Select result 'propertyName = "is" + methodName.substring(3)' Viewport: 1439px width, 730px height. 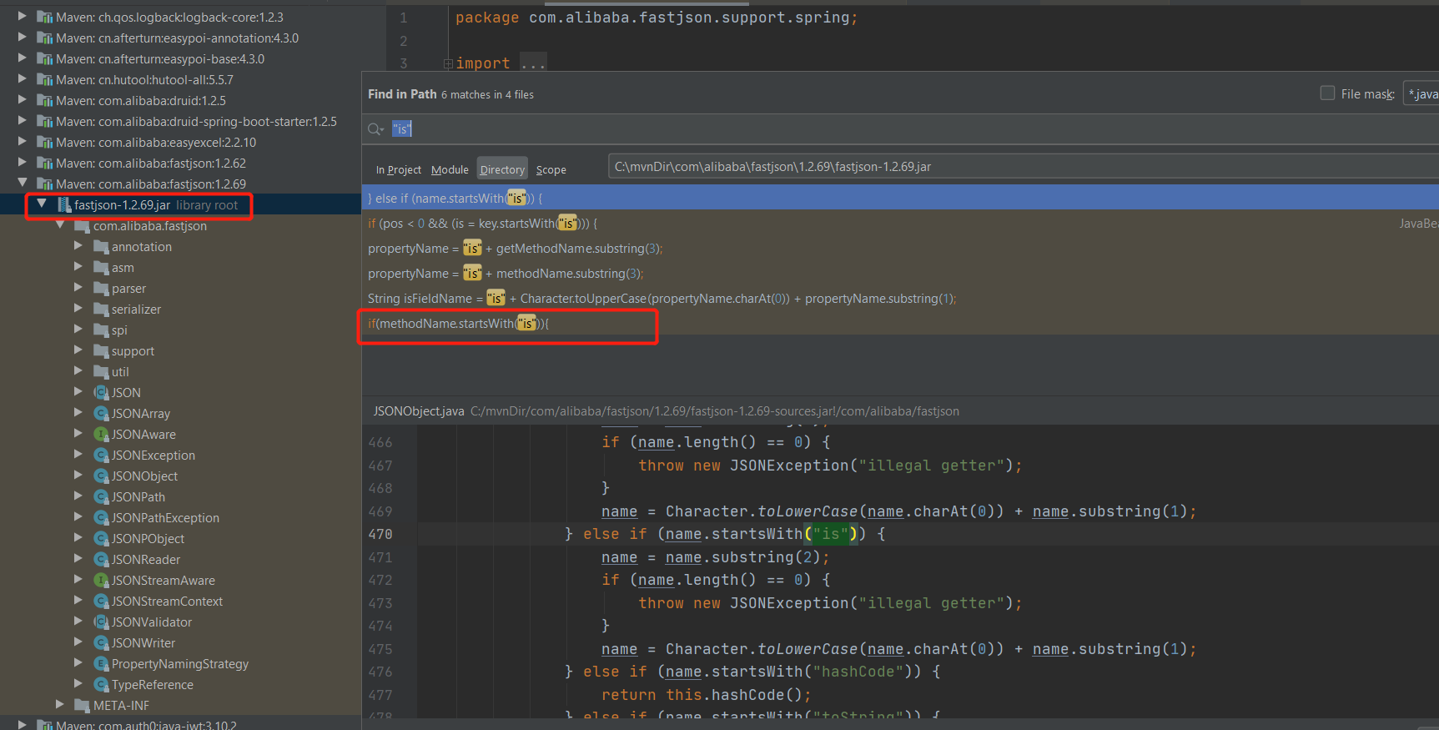[x=900, y=273]
